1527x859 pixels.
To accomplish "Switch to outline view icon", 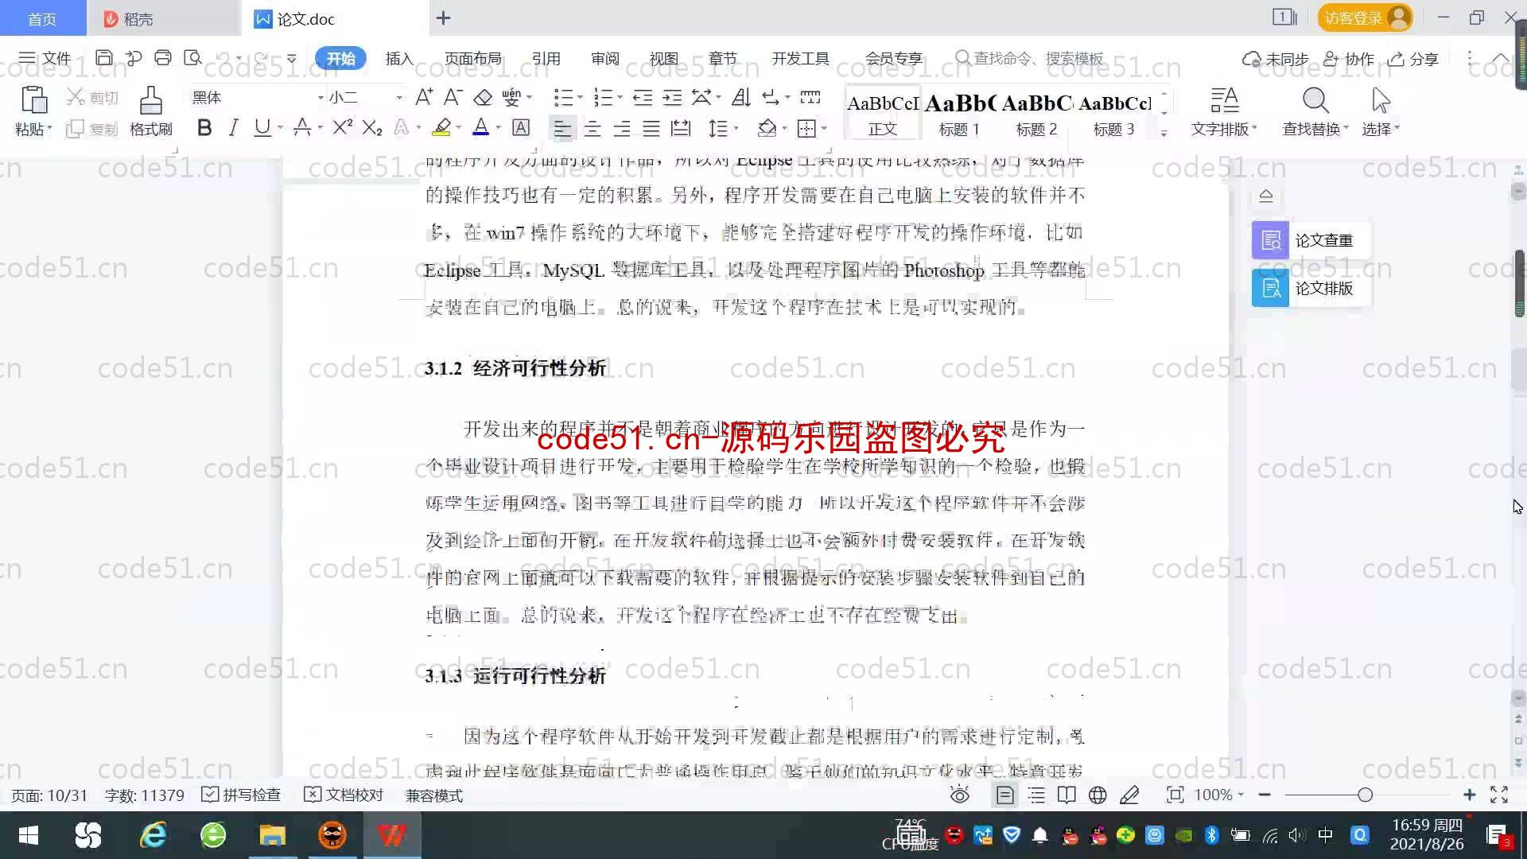I will click(x=1036, y=795).
